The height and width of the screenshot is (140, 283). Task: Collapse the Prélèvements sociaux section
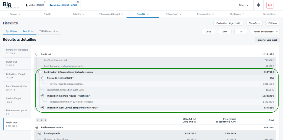[37, 128]
